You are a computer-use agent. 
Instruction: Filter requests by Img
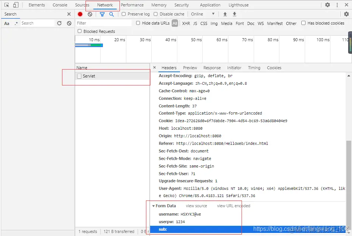pos(214,23)
